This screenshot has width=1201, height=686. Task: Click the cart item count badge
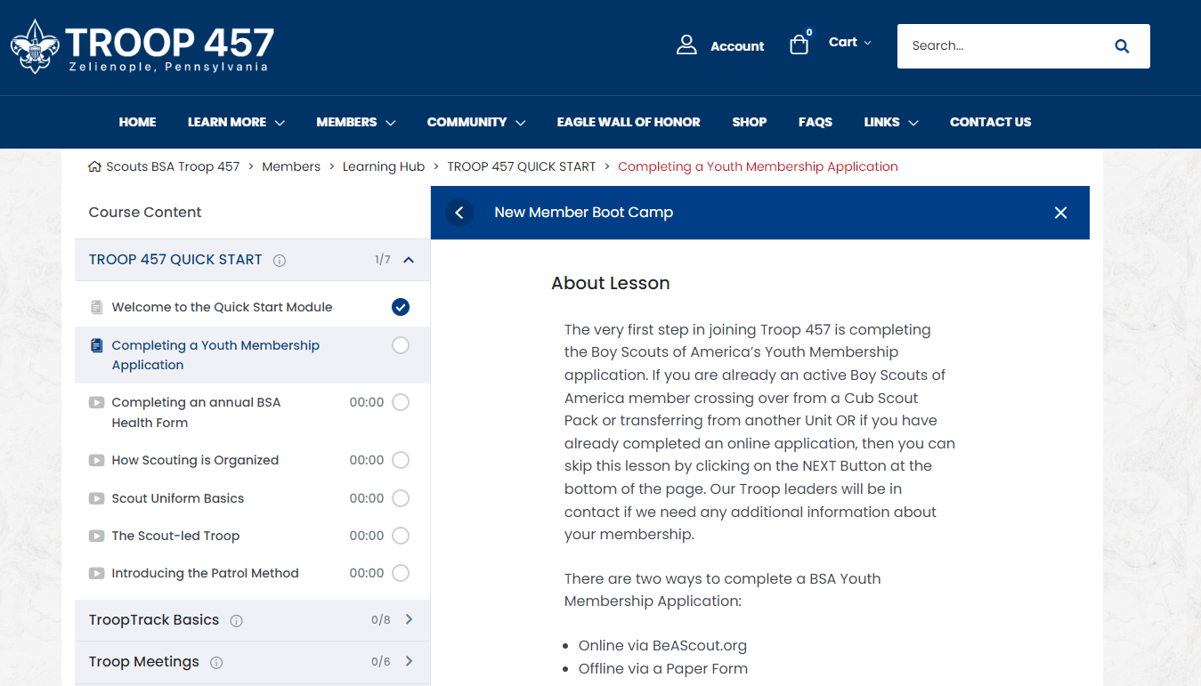click(x=809, y=33)
